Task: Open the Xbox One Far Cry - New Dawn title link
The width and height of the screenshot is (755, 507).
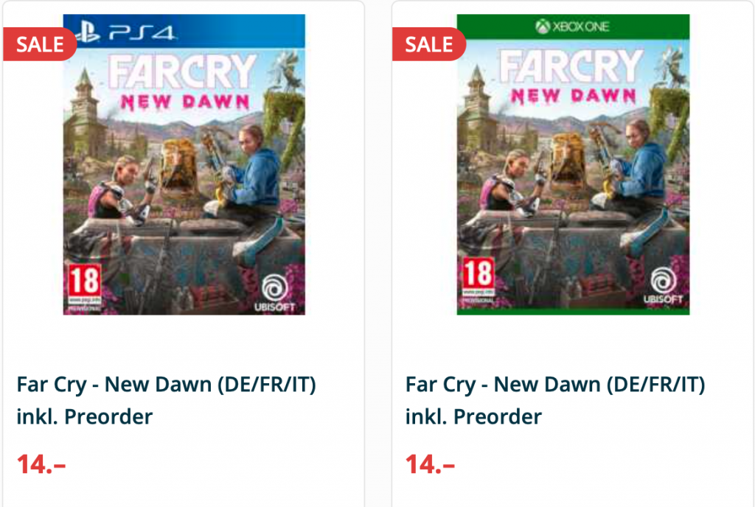Action: pyautogui.click(x=555, y=385)
